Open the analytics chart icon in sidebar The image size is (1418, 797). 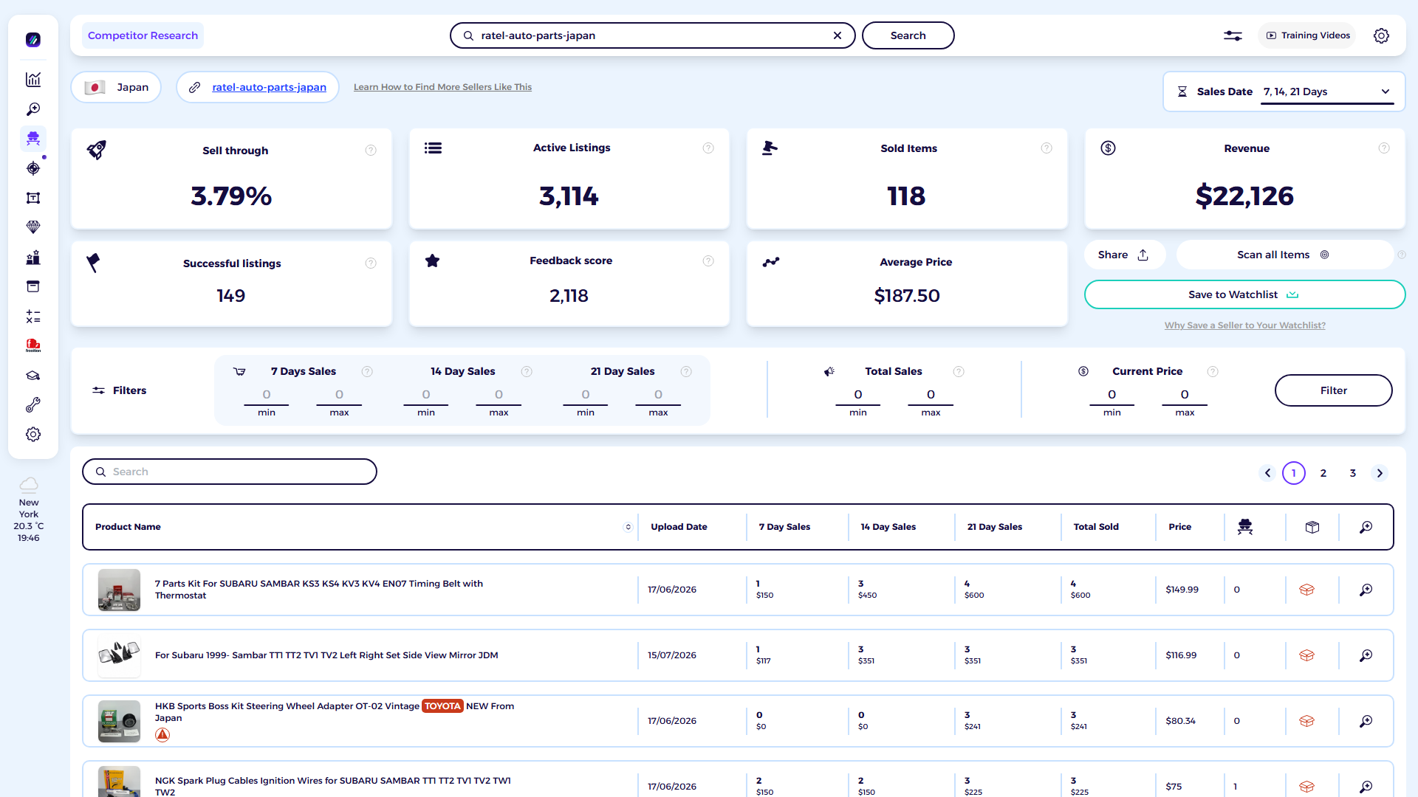coord(33,80)
